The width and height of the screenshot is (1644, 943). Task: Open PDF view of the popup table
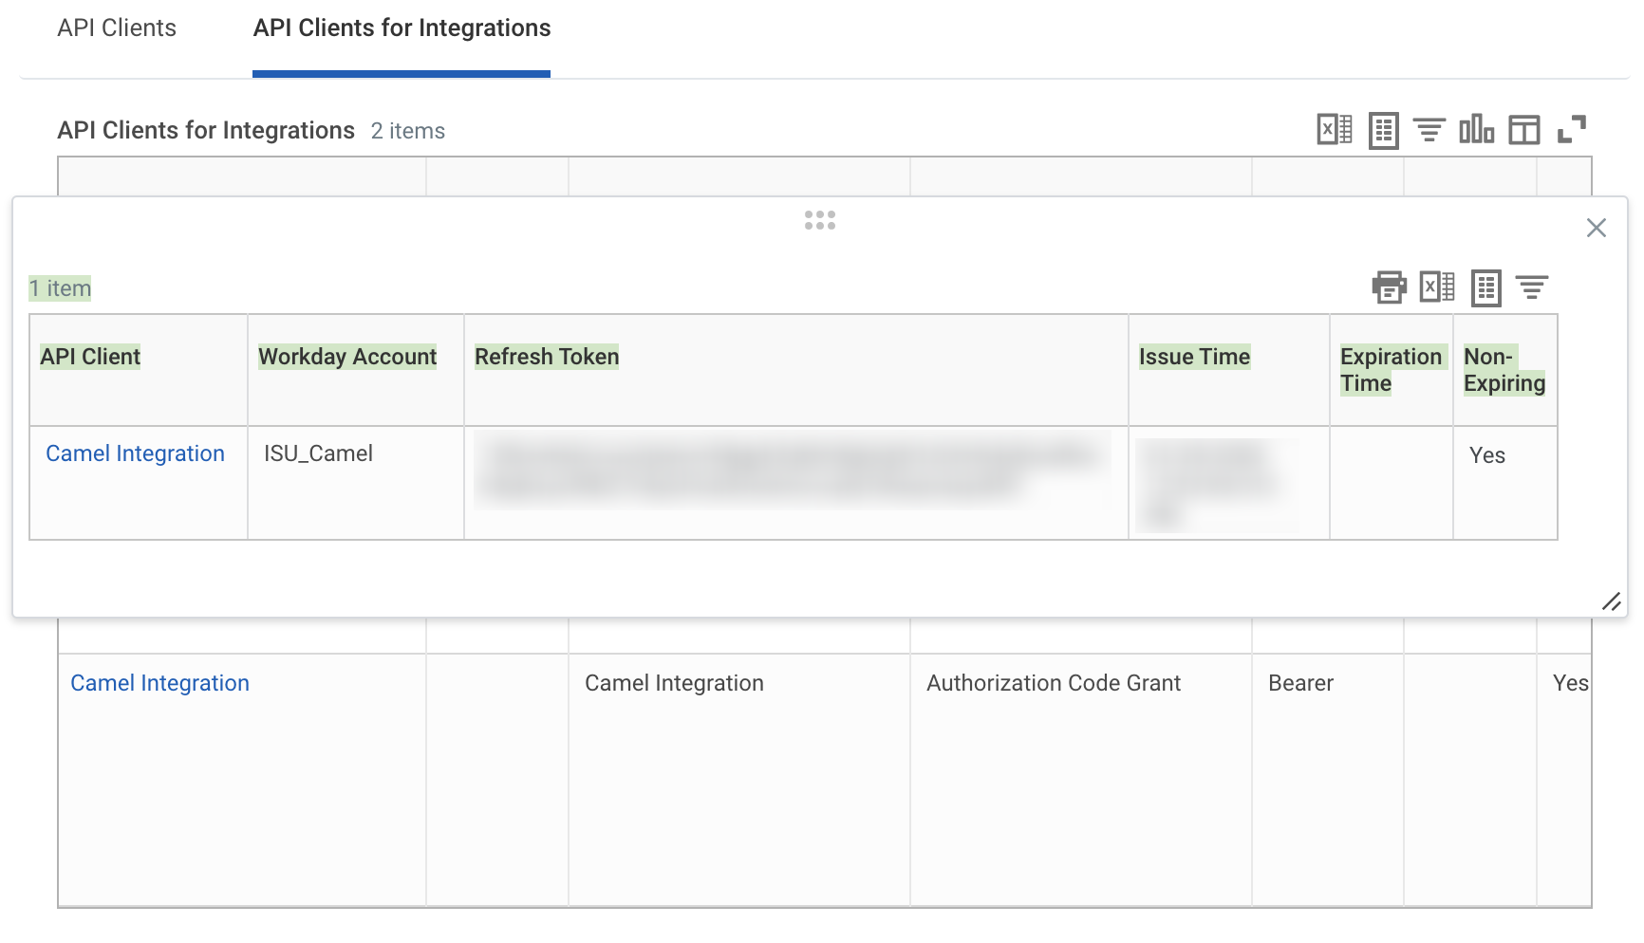coord(1486,287)
